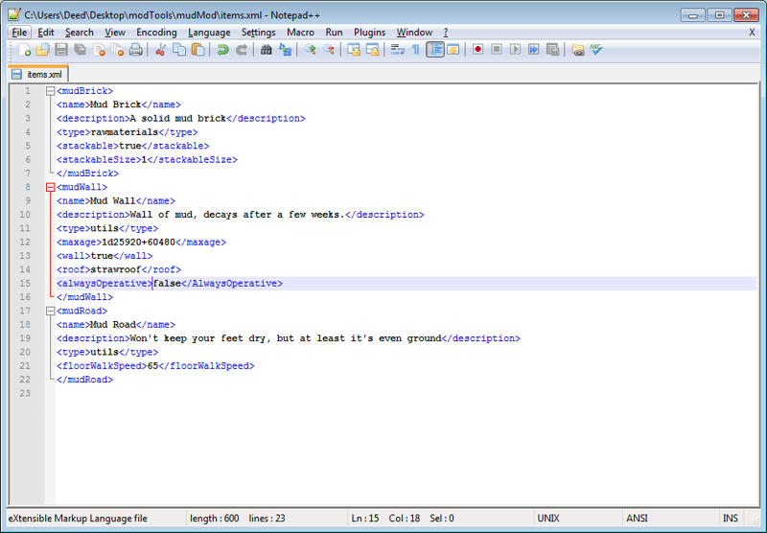Zoom out using the magnifier minus icon
Image resolution: width=767 pixels, height=533 pixels.
click(x=329, y=50)
